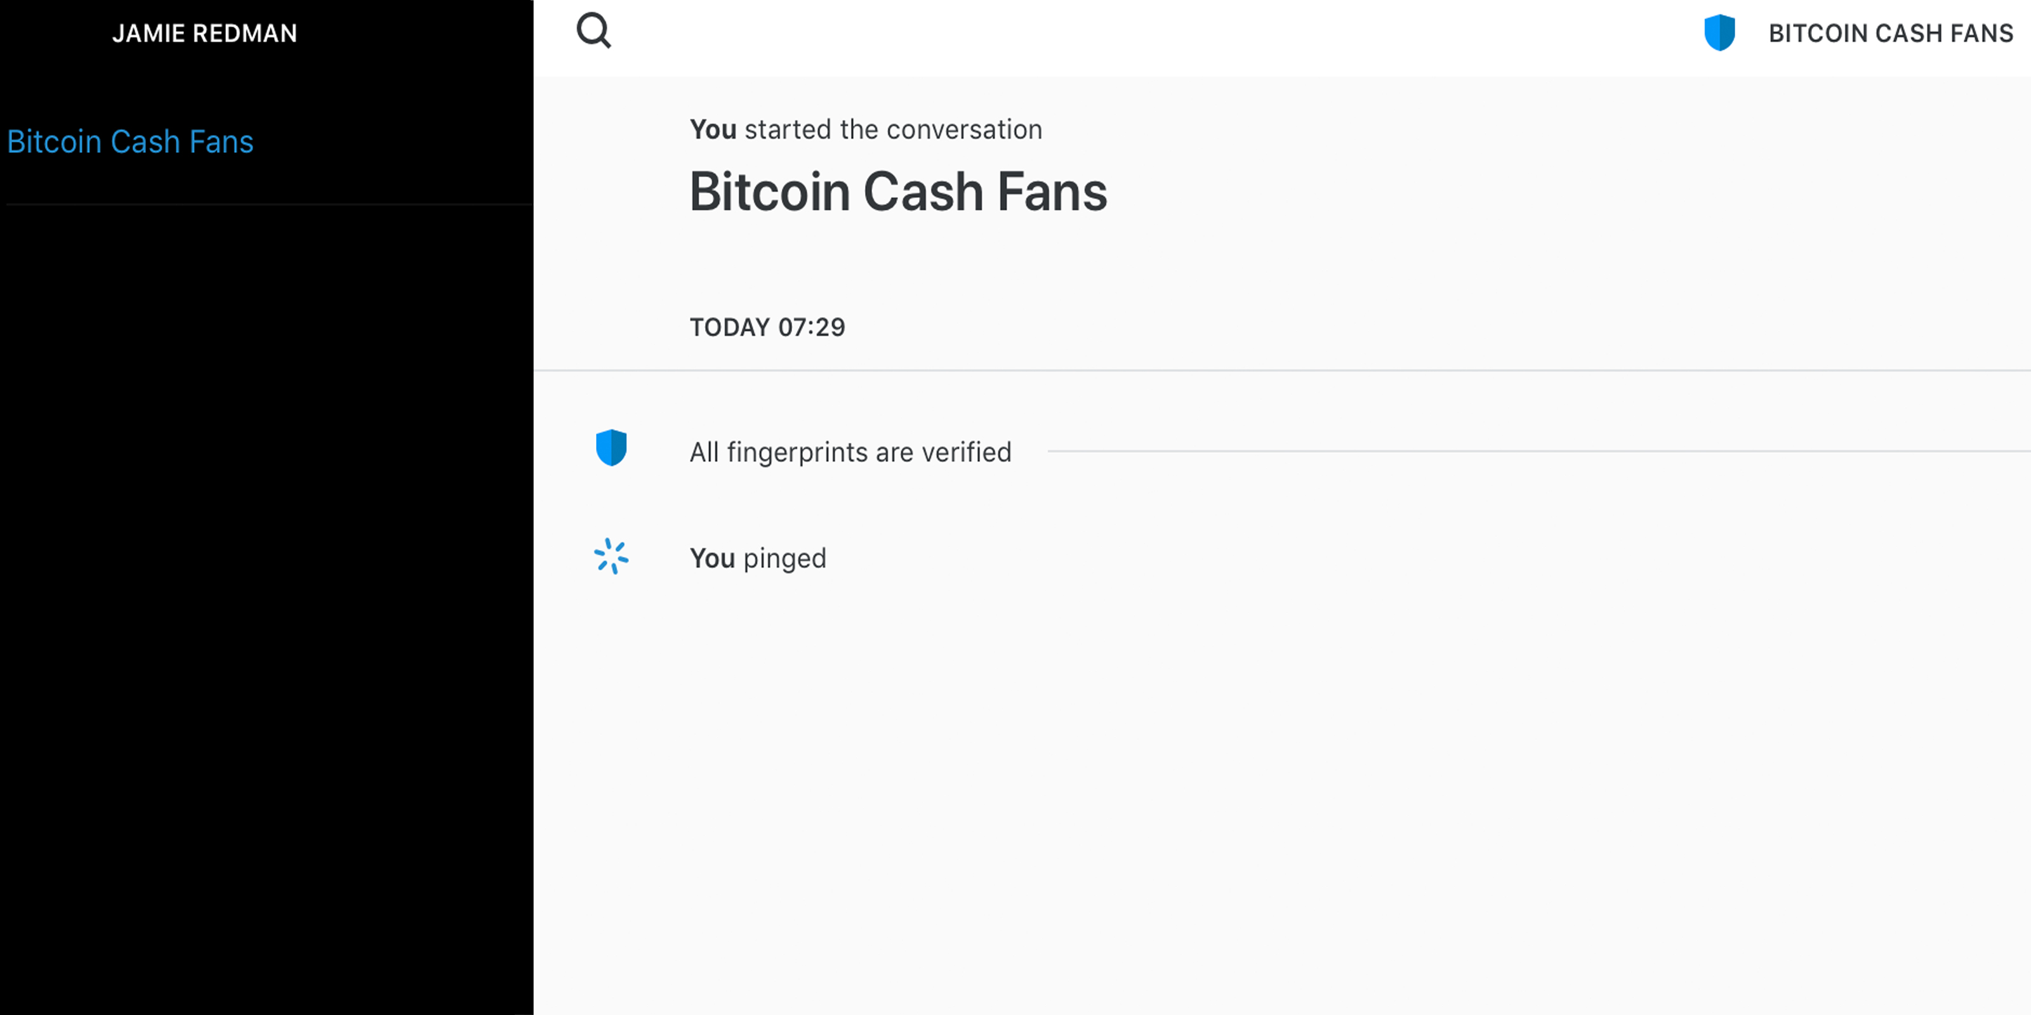The height and width of the screenshot is (1015, 2031).
Task: Click the search magnifier icon
Action: pos(593,32)
